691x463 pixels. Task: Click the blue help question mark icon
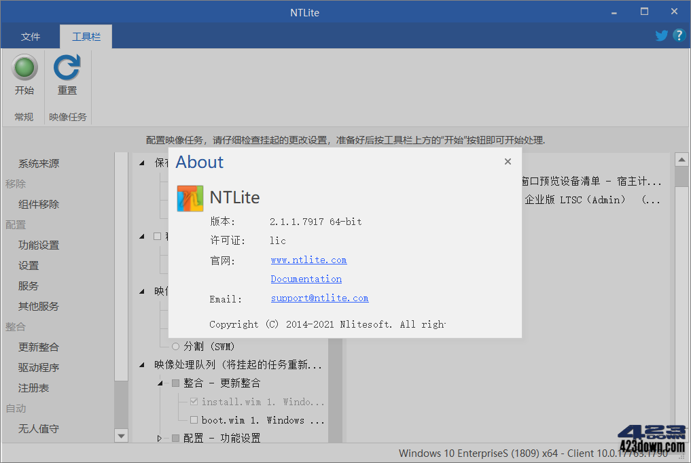coord(679,35)
